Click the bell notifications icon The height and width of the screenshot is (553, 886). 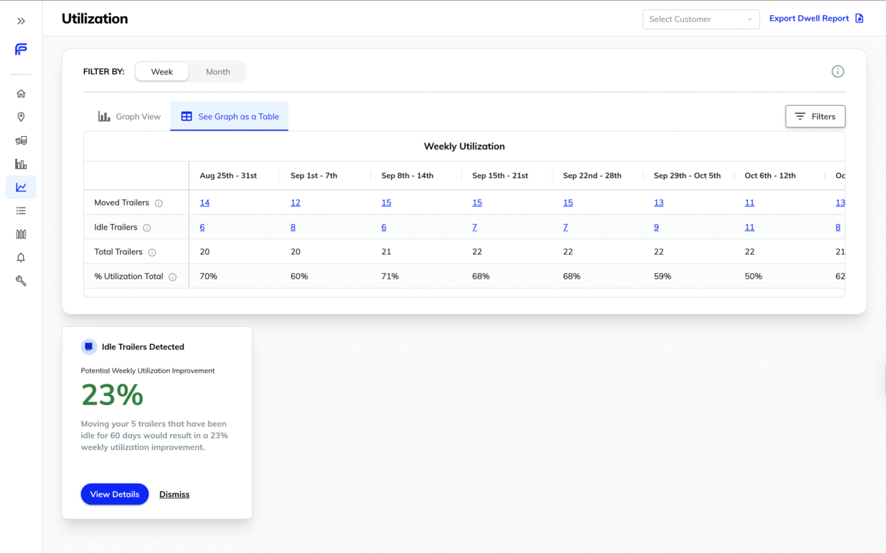coord(21,258)
